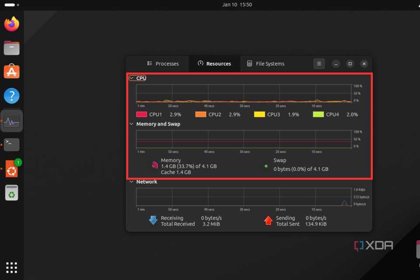420x280 pixels.
Task: Open the Show Applications grid
Action: point(11,267)
